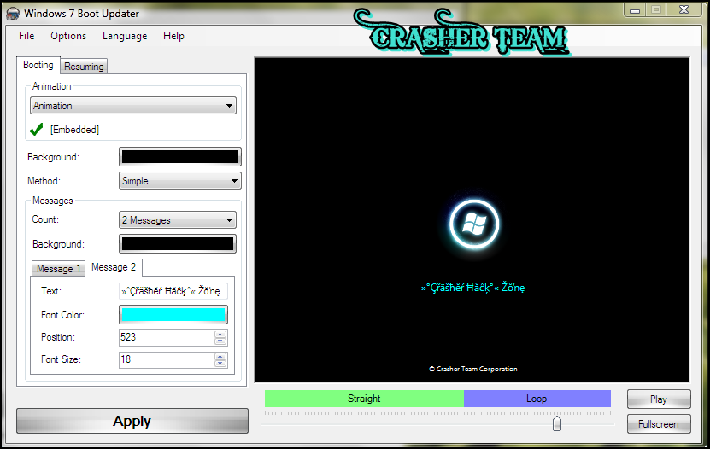
Task: Open the Help menu
Action: coord(173,36)
